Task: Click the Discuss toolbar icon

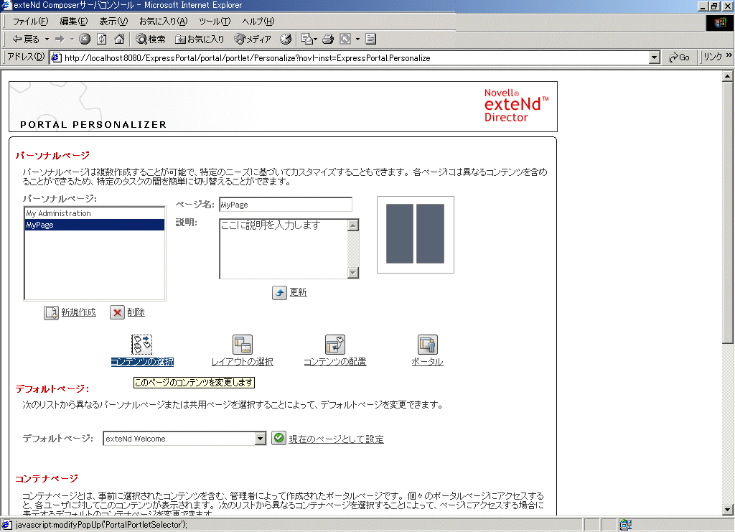Action: click(x=371, y=39)
